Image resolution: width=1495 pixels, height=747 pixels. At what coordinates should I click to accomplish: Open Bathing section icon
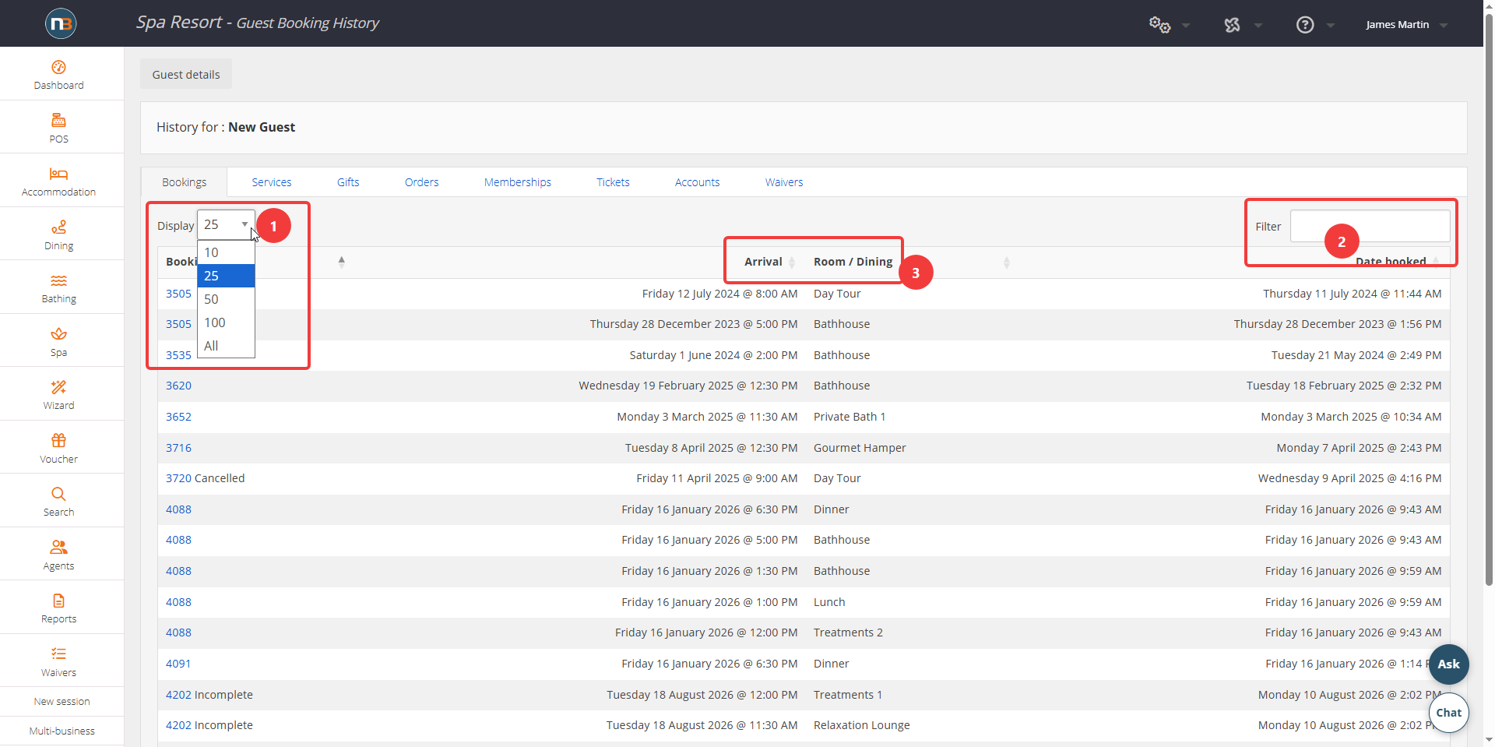(x=59, y=288)
